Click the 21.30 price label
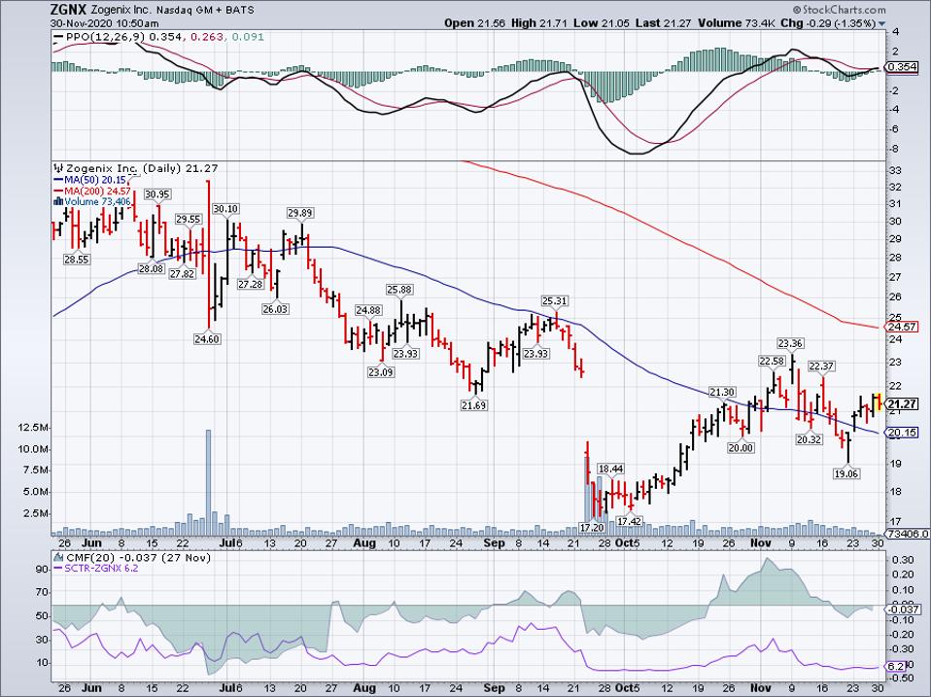 [723, 392]
